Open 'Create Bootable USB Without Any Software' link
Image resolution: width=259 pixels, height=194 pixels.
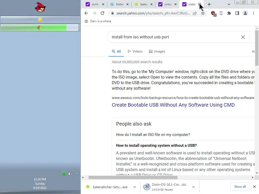point(173,105)
